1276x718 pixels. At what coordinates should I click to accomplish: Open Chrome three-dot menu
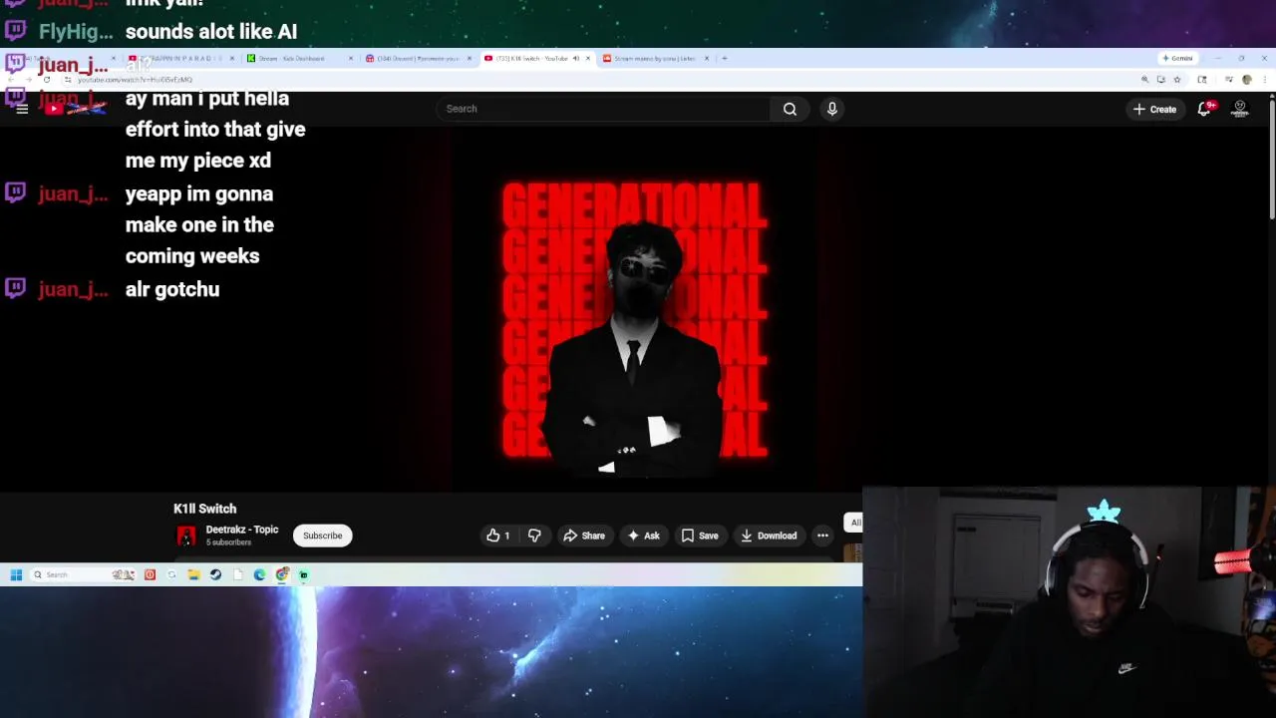tap(1263, 79)
